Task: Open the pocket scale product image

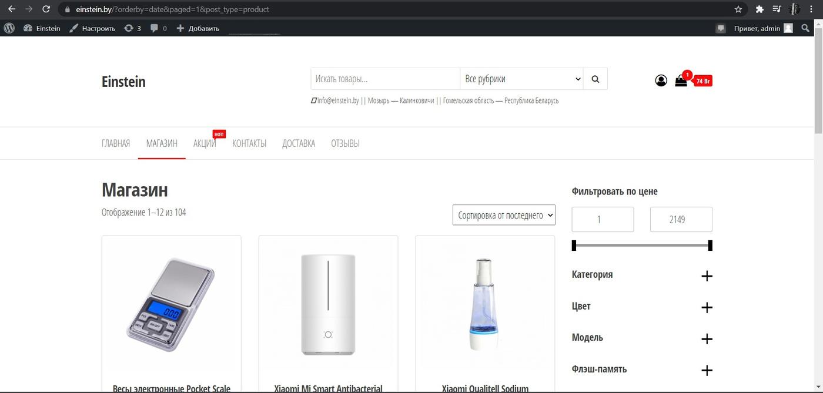Action: pos(172,304)
